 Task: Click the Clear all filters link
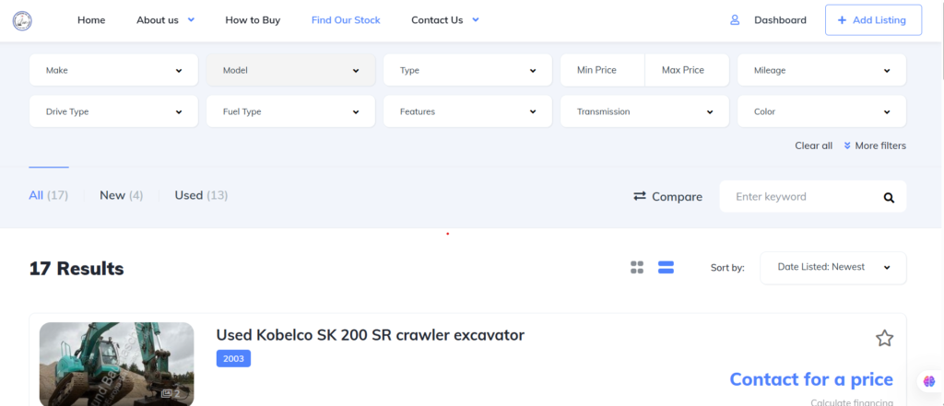[x=813, y=145]
